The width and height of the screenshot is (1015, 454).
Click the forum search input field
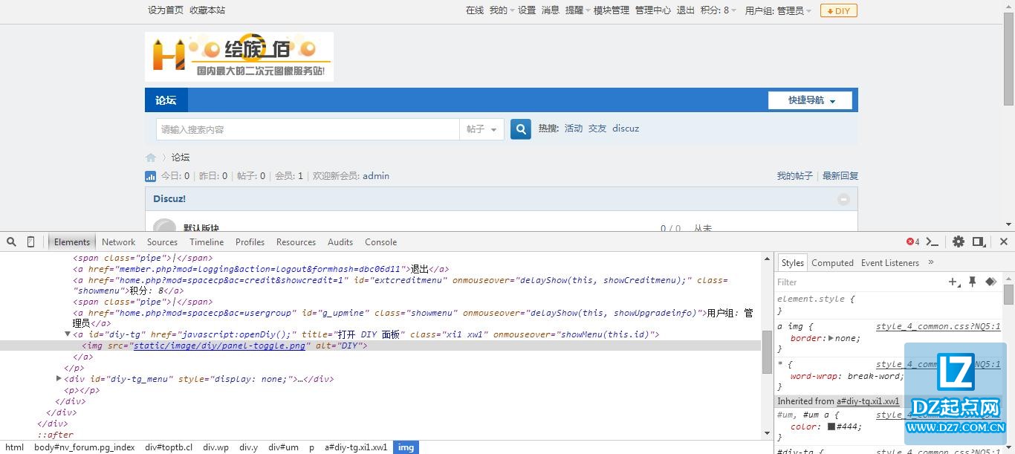[x=308, y=129]
